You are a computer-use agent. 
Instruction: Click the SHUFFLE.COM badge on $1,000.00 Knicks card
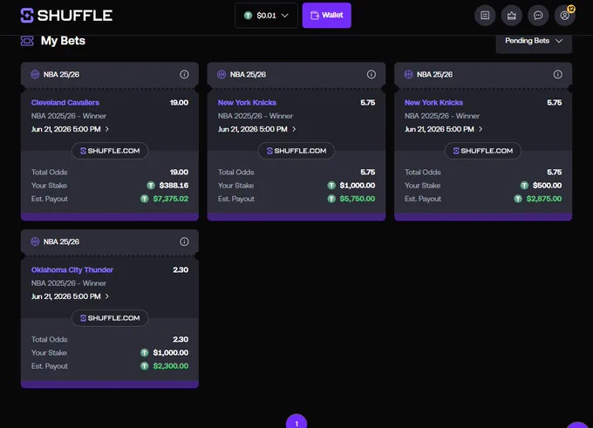(296, 151)
